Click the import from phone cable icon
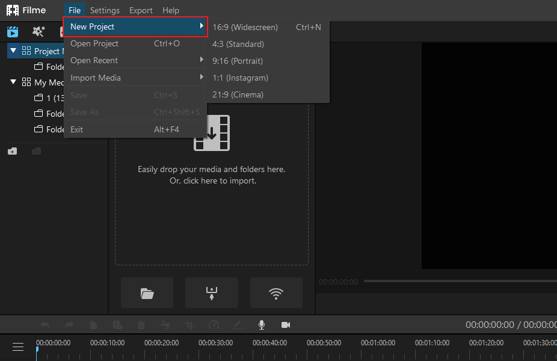 [212, 293]
